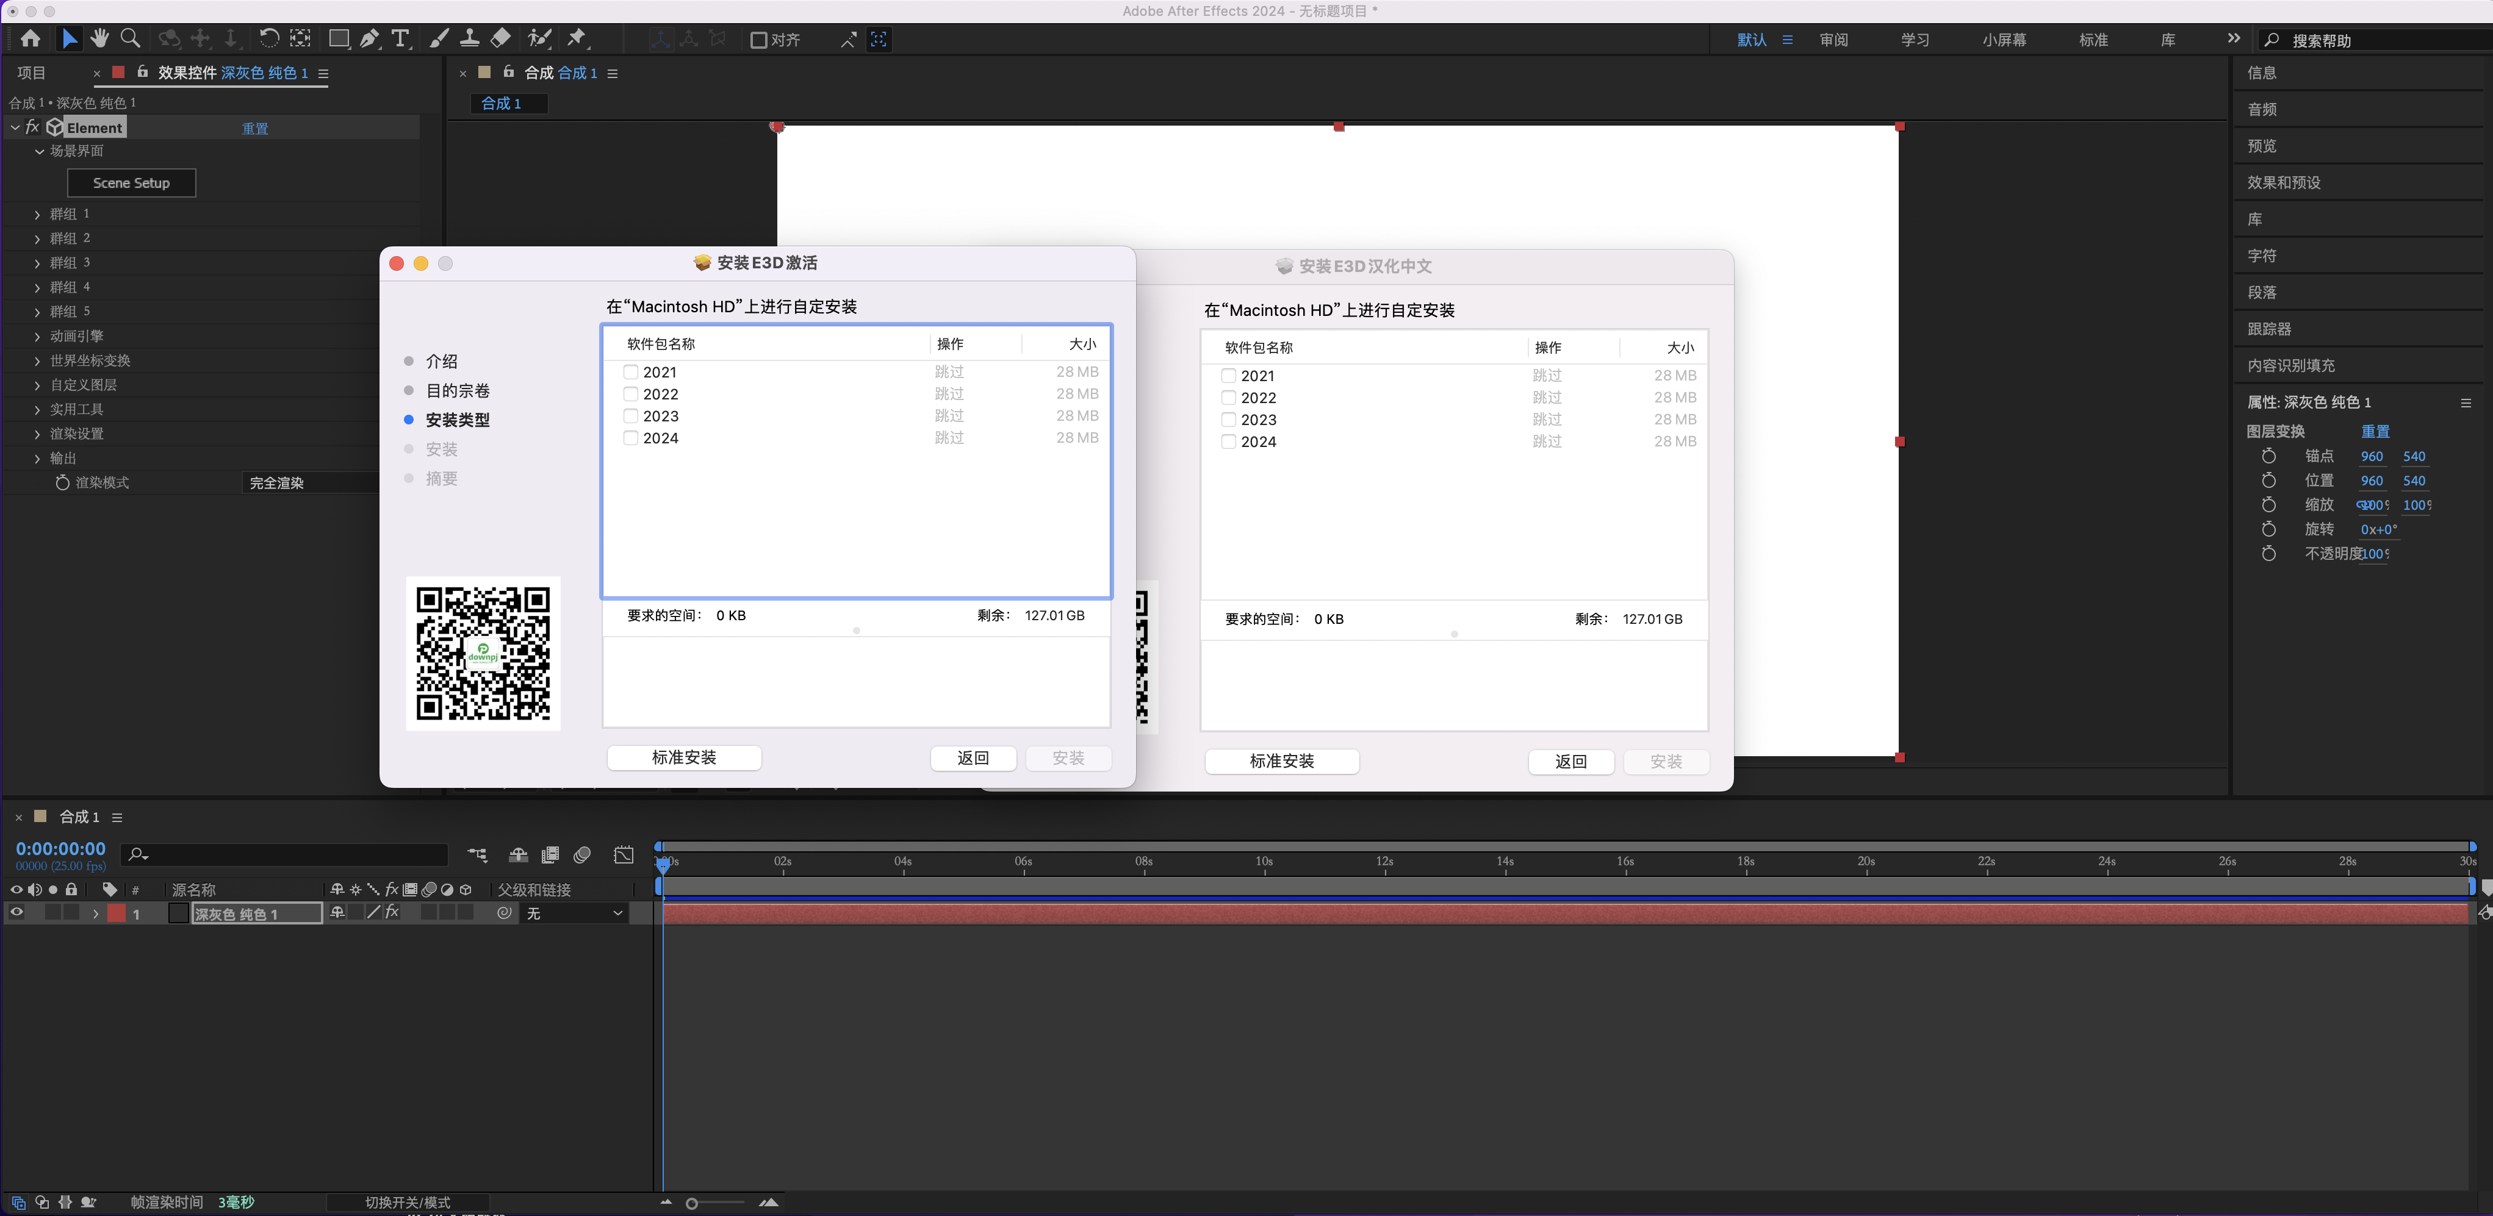Image resolution: width=2493 pixels, height=1216 pixels.
Task: Select the Type tool
Action: (x=401, y=38)
